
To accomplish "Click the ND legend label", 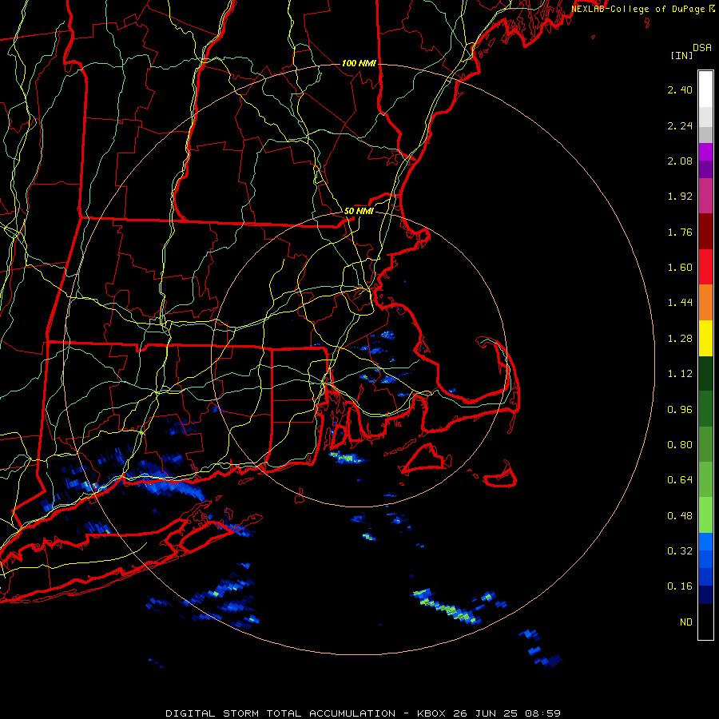I will pyautogui.click(x=686, y=622).
